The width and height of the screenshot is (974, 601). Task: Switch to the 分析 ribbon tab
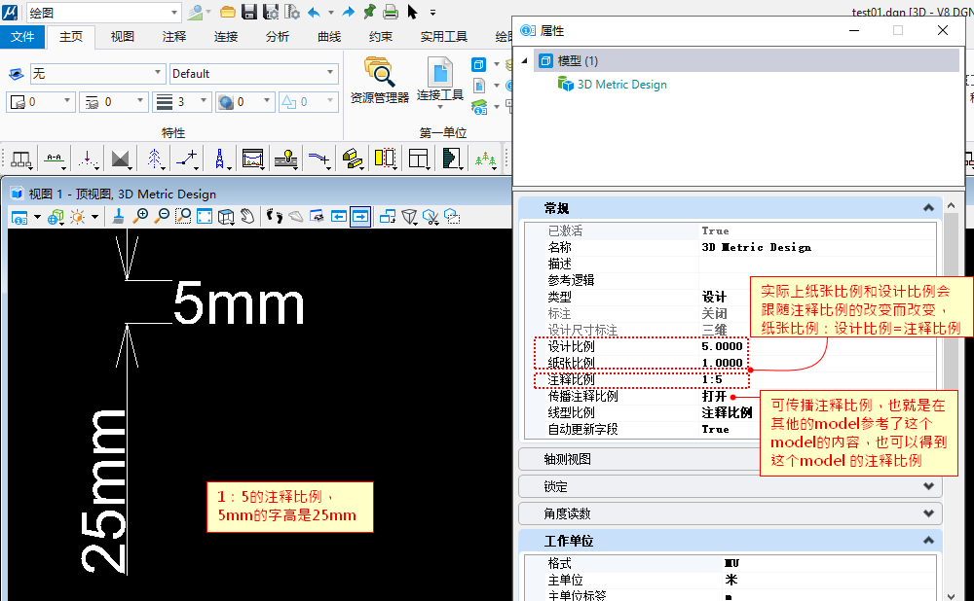[277, 37]
